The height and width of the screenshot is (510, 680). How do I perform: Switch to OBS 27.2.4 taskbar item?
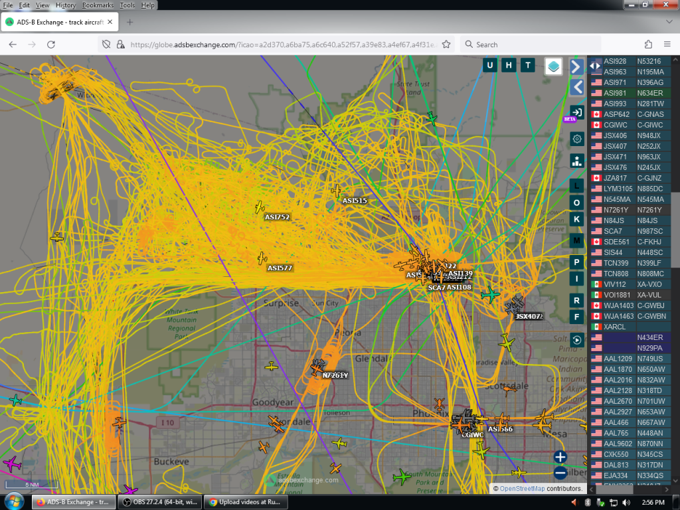click(160, 502)
